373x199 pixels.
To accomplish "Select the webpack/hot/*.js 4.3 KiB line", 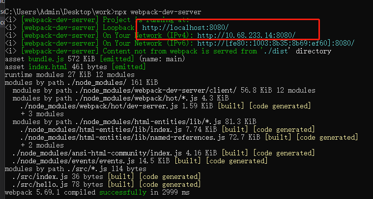I will pos(120,98).
